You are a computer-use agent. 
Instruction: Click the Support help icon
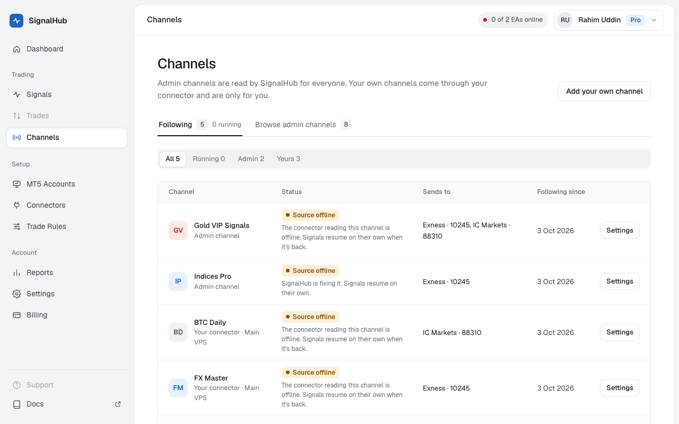pos(16,385)
